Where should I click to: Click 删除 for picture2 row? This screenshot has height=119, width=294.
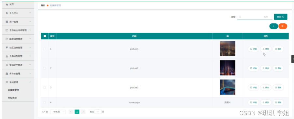click(278, 68)
